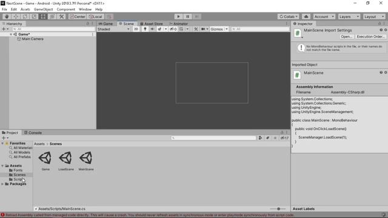Open the Layout dropdown

tap(374, 16)
